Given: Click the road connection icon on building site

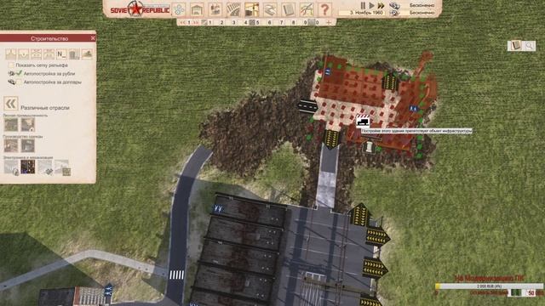Looking at the screenshot, I should (307, 105).
